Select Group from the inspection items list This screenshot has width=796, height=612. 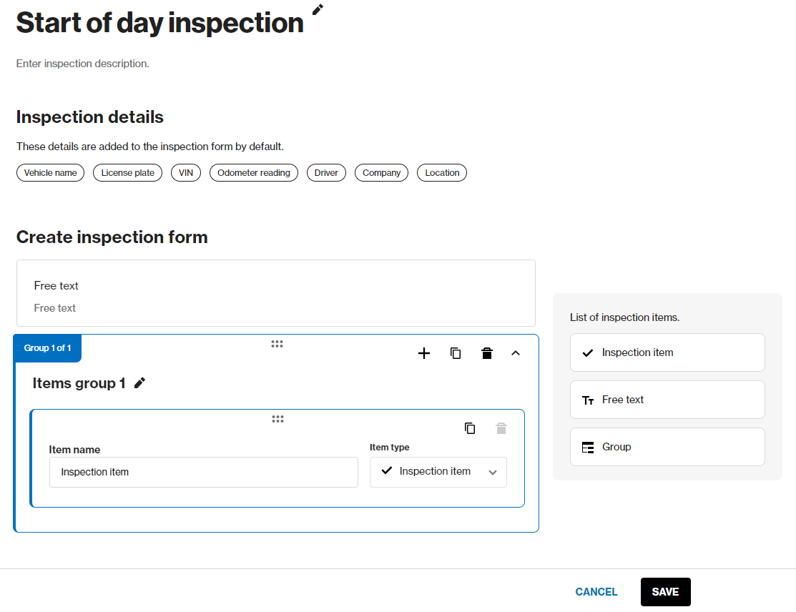tap(667, 447)
